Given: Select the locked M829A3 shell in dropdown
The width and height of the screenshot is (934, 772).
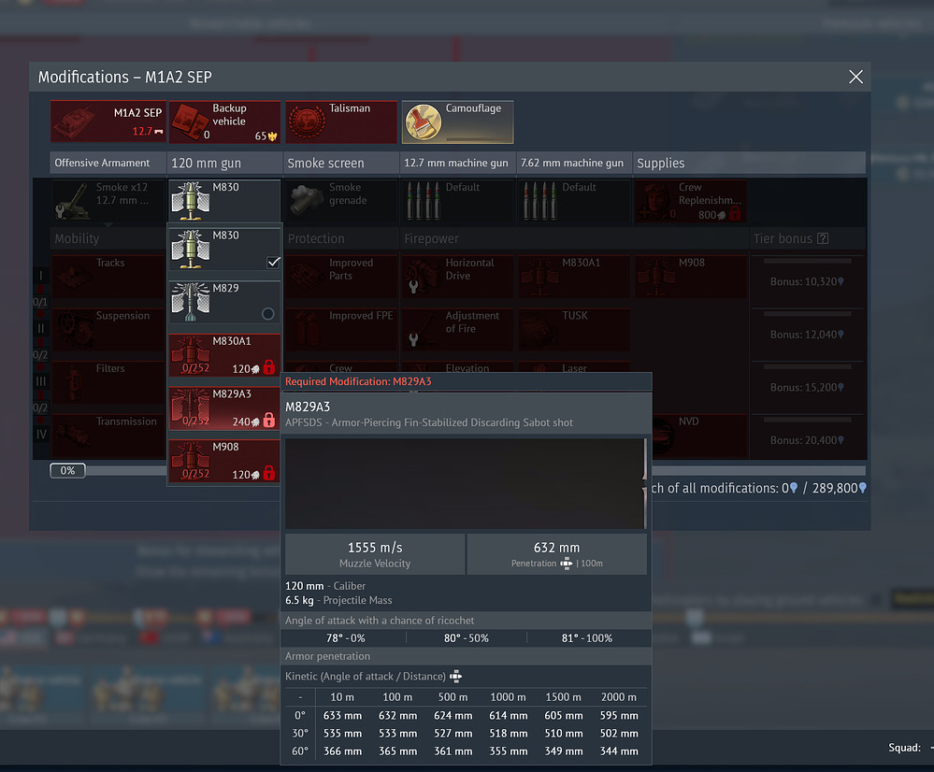Looking at the screenshot, I should (x=224, y=408).
